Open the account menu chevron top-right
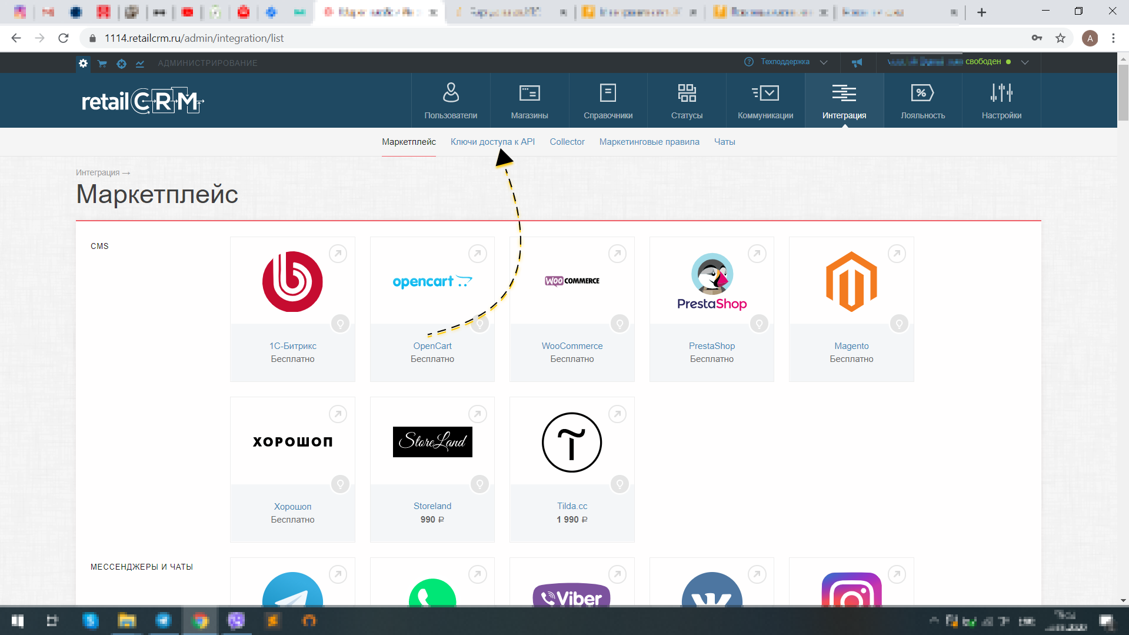The image size is (1129, 635). tap(1025, 62)
